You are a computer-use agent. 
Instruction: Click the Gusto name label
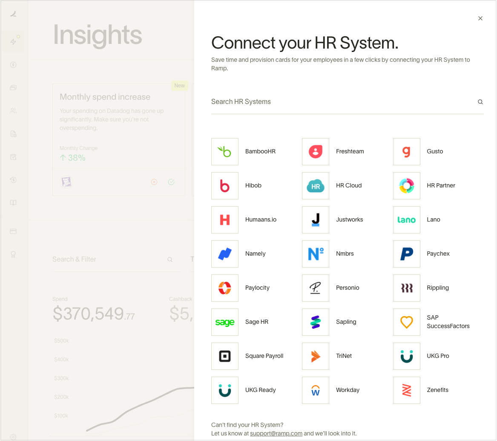click(x=434, y=152)
